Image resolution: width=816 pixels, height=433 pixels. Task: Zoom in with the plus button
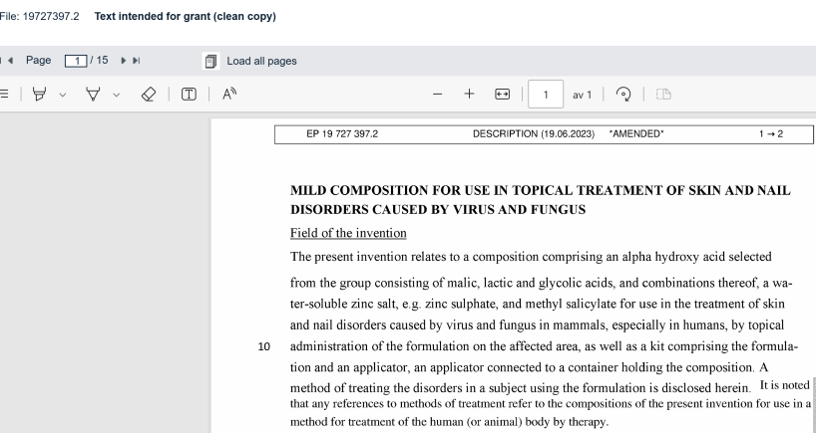[470, 94]
